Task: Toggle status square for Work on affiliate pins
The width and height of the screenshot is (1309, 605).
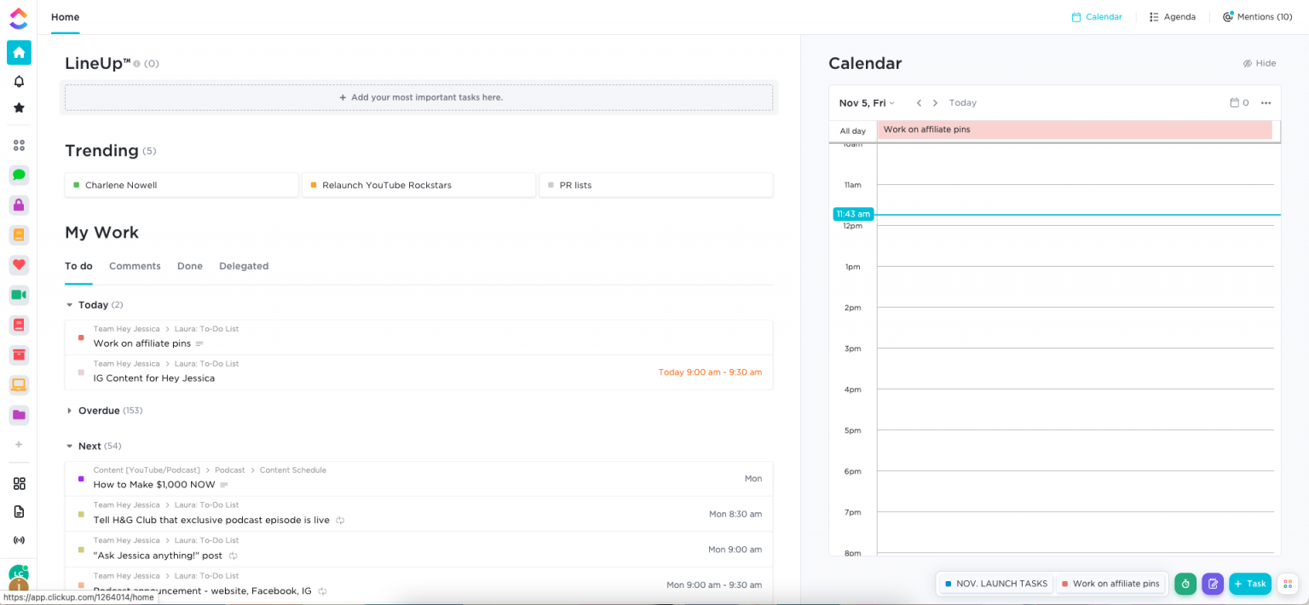Action: coord(81,337)
